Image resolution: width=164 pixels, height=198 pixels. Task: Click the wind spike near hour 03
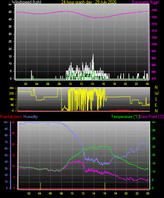tap(32, 75)
